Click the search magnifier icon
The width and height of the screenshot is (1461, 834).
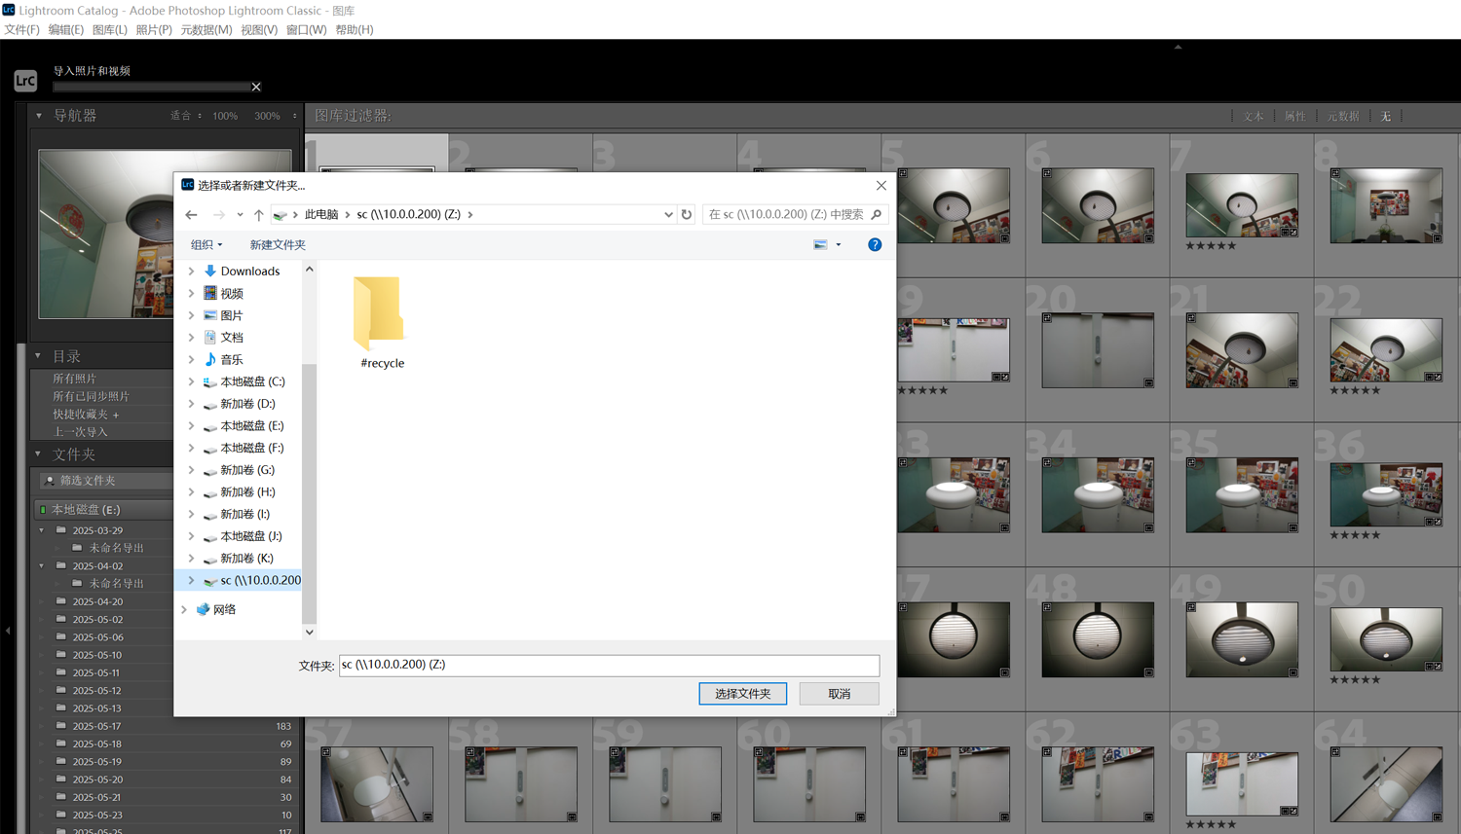tap(877, 215)
